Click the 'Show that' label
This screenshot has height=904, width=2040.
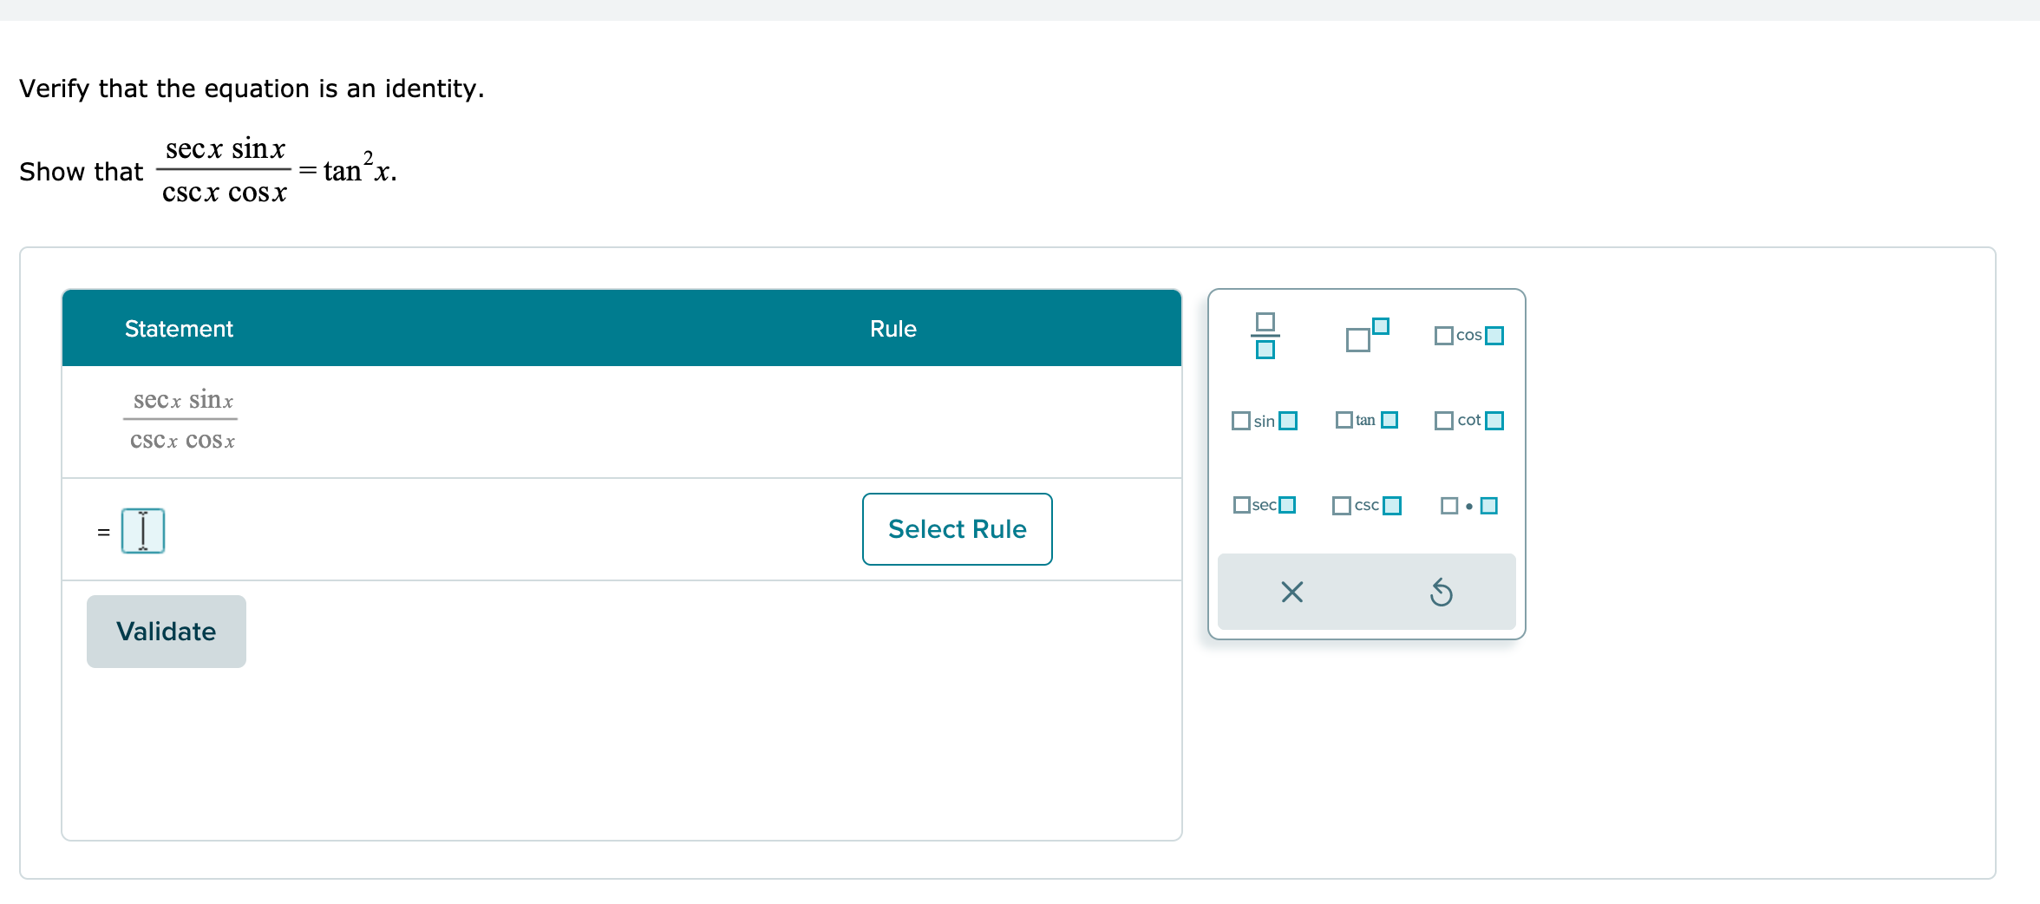(x=82, y=172)
